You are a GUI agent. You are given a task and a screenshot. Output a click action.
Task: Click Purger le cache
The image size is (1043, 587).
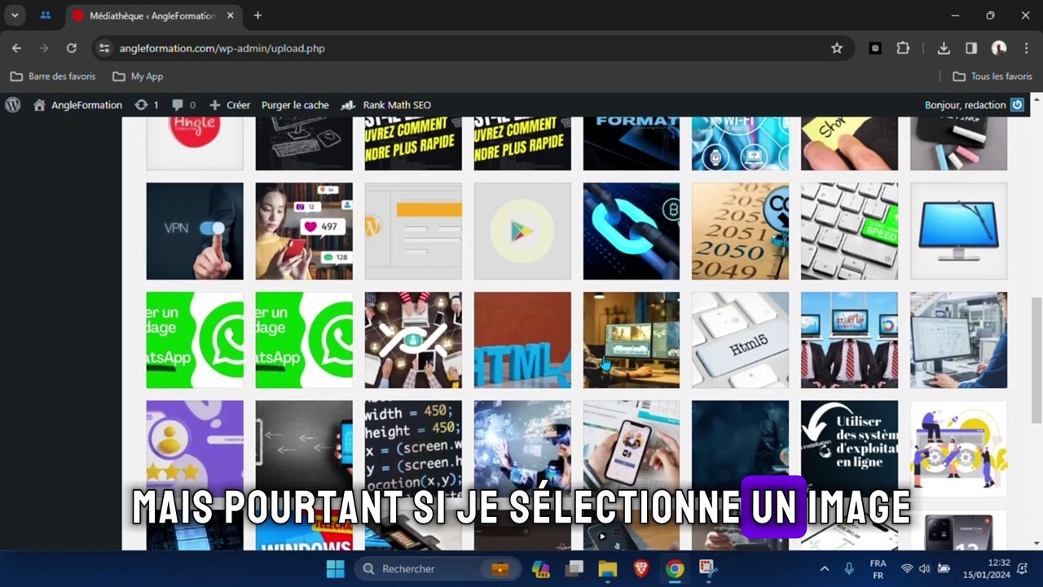[295, 104]
